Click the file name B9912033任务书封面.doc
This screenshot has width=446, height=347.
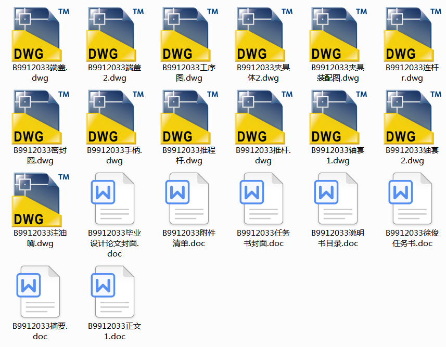click(263, 238)
